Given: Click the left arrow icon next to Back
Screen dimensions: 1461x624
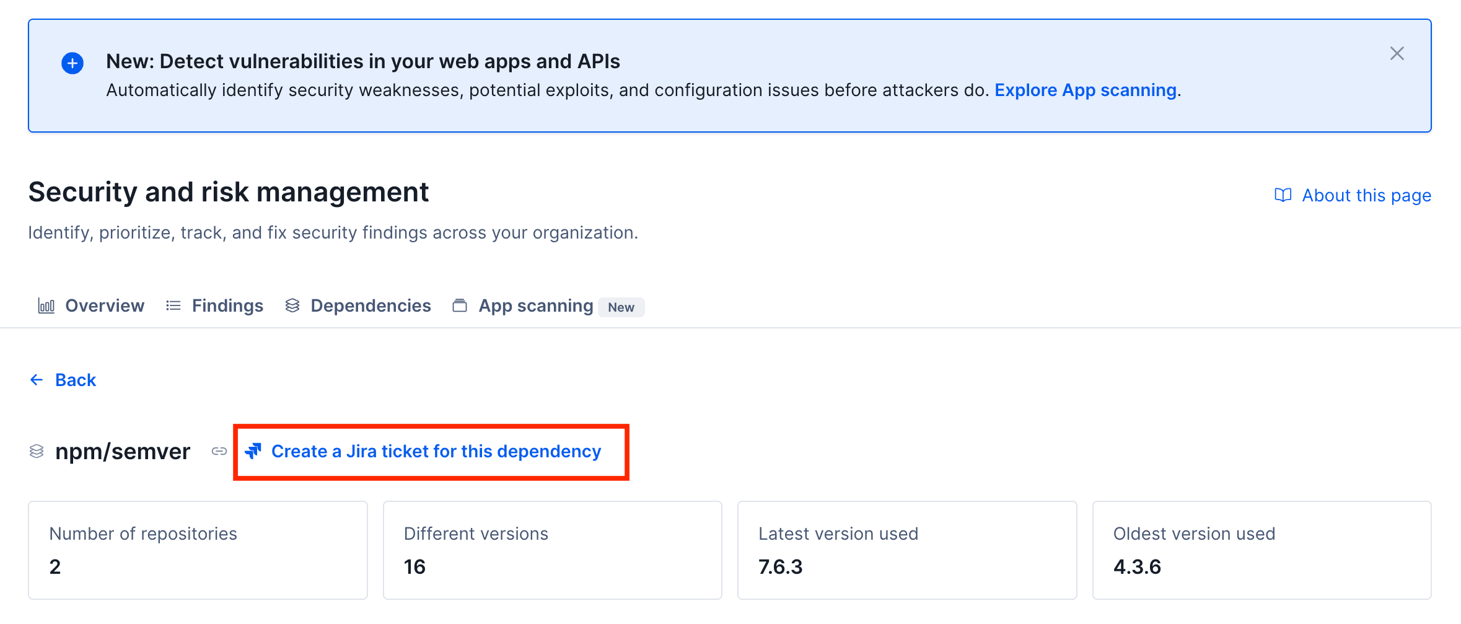Looking at the screenshot, I should pos(36,379).
